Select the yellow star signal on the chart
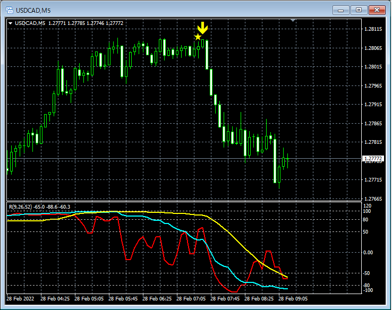The image size is (392, 310). [x=198, y=37]
